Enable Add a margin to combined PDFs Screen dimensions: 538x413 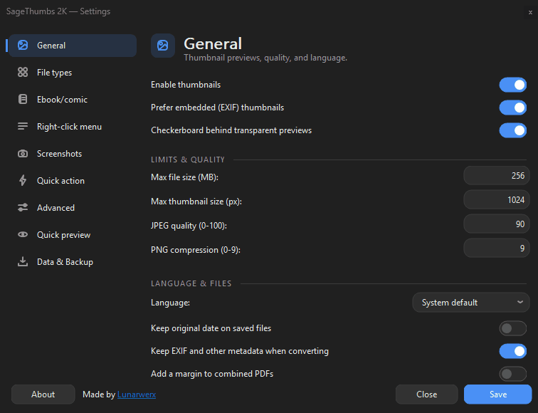pyautogui.click(x=512, y=374)
